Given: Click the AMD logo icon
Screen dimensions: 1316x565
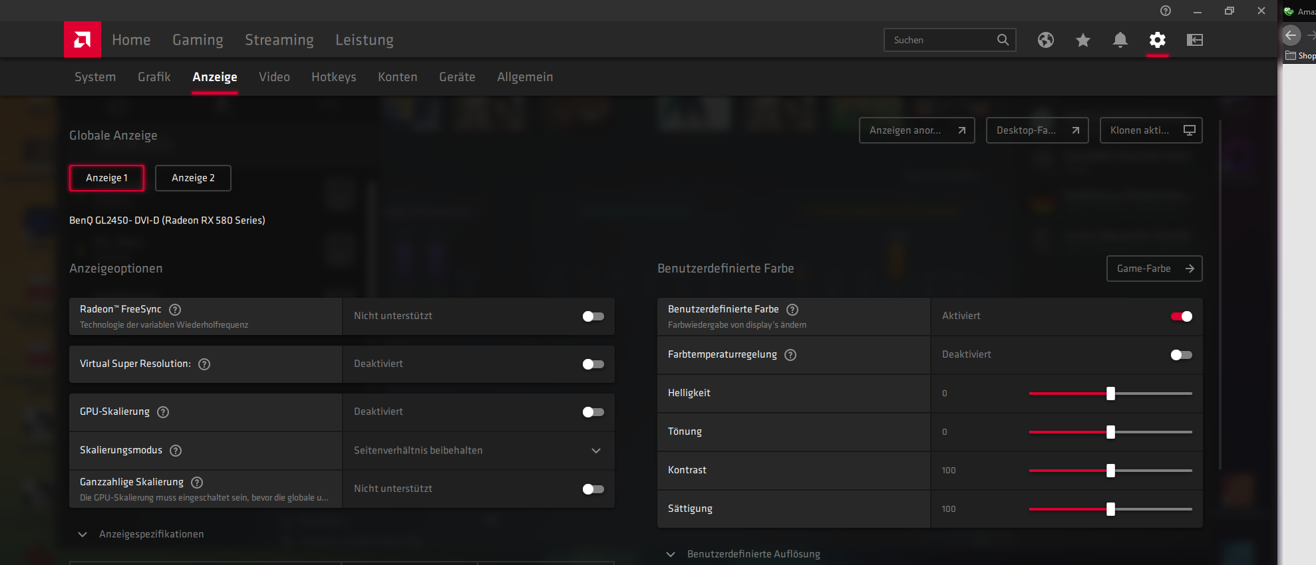Looking at the screenshot, I should tap(82, 40).
